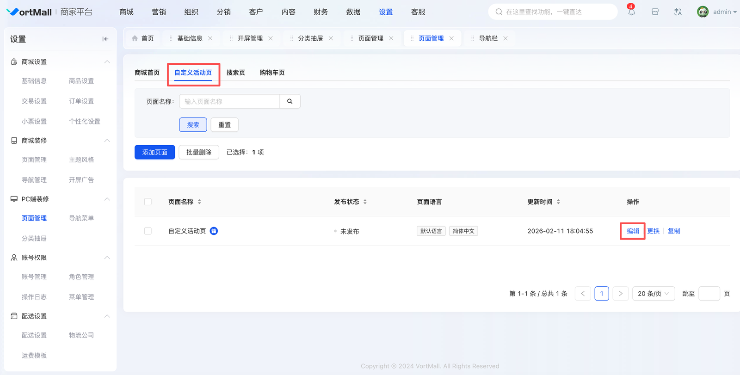
Task: Open the admin user dropdown
Action: (x=717, y=12)
